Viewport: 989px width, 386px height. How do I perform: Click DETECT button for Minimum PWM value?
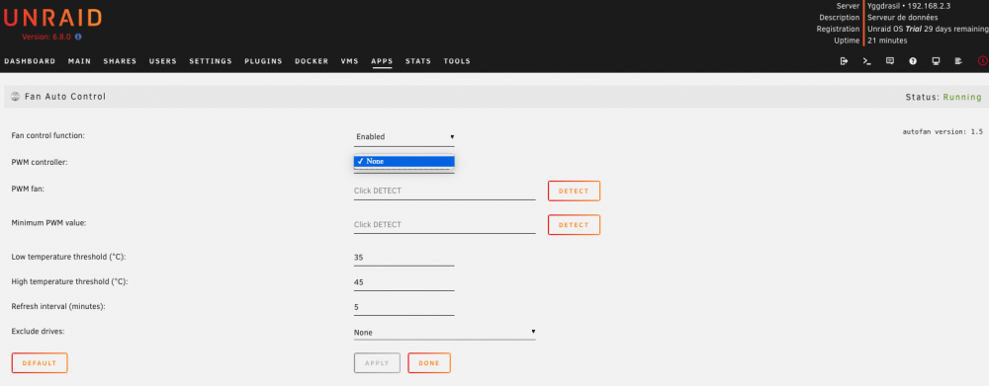point(574,225)
